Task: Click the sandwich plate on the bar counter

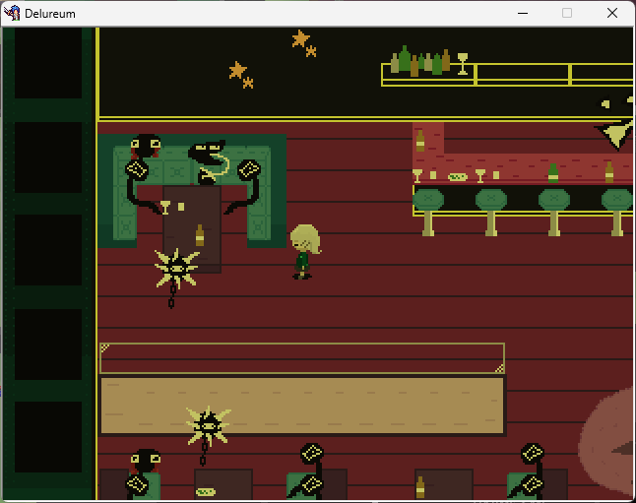Action: tap(458, 177)
